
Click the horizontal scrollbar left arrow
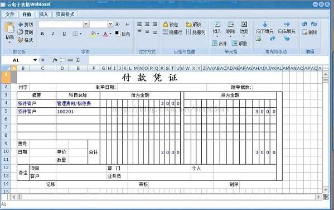14,197
